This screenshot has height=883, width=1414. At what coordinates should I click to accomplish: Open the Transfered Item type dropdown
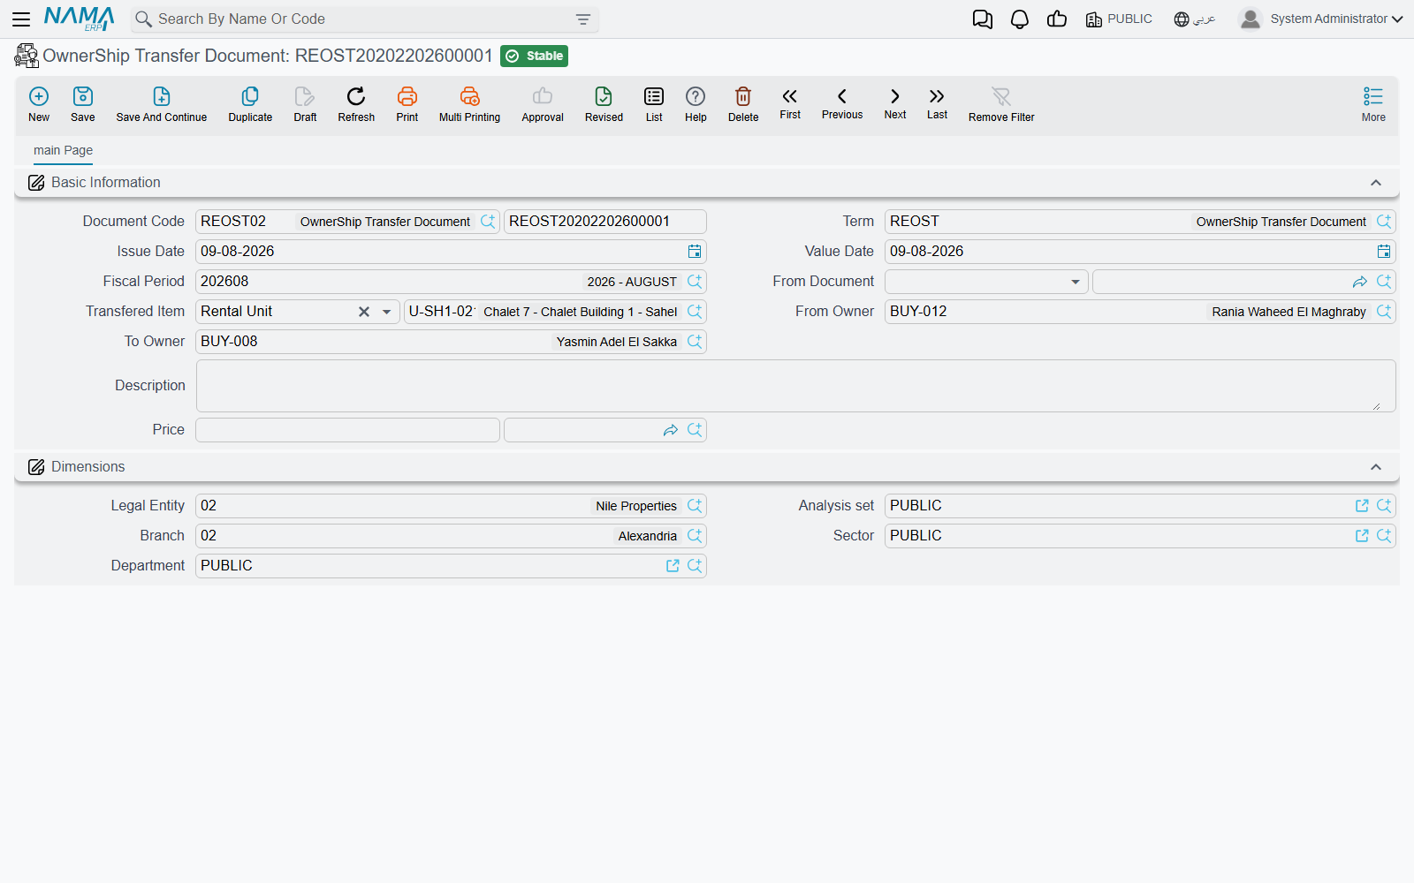point(386,312)
